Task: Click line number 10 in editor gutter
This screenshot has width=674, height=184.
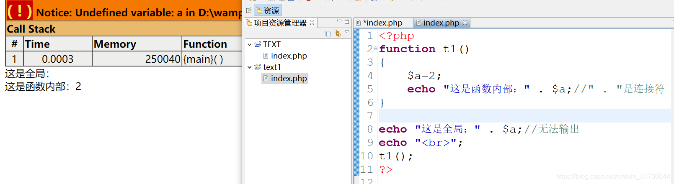Action: coord(367,156)
